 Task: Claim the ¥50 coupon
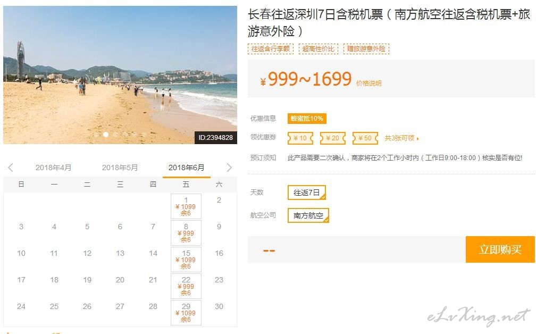[365, 138]
